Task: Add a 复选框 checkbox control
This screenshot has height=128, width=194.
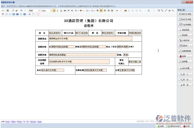Action: click(185, 35)
